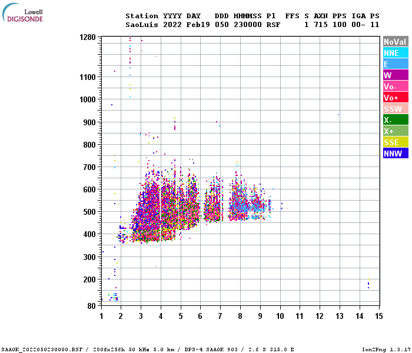Select the NNW legend swatch
412x353 pixels.
coord(396,154)
